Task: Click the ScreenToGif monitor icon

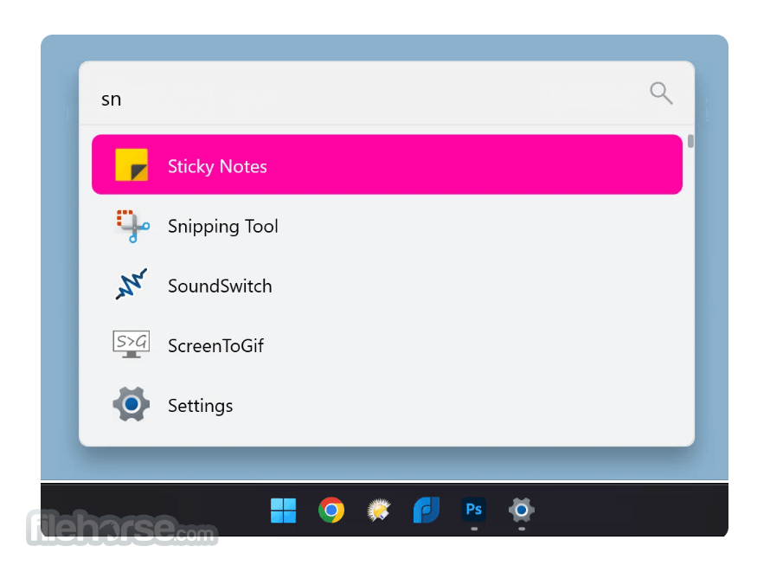Action: (x=132, y=344)
